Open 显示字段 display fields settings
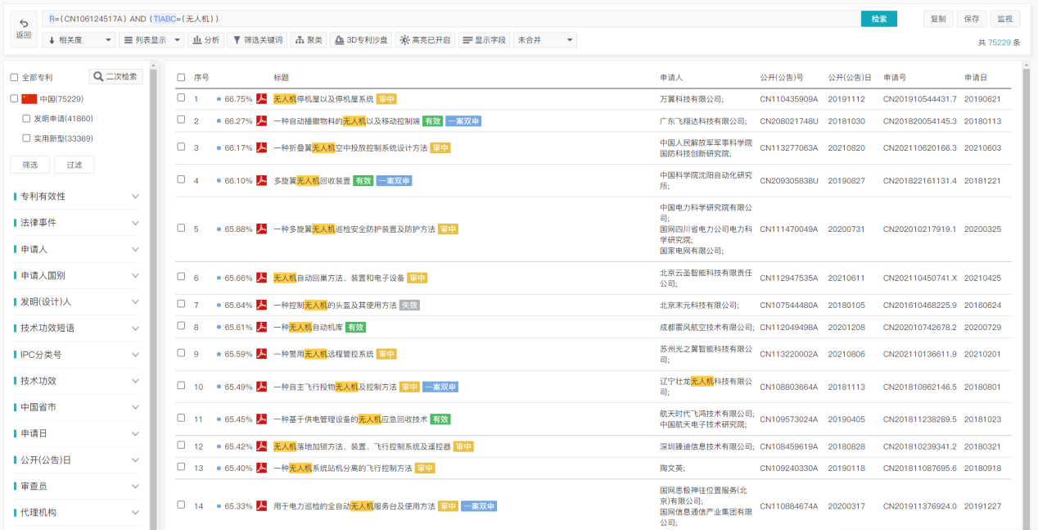1038x530 pixels. tap(484, 39)
